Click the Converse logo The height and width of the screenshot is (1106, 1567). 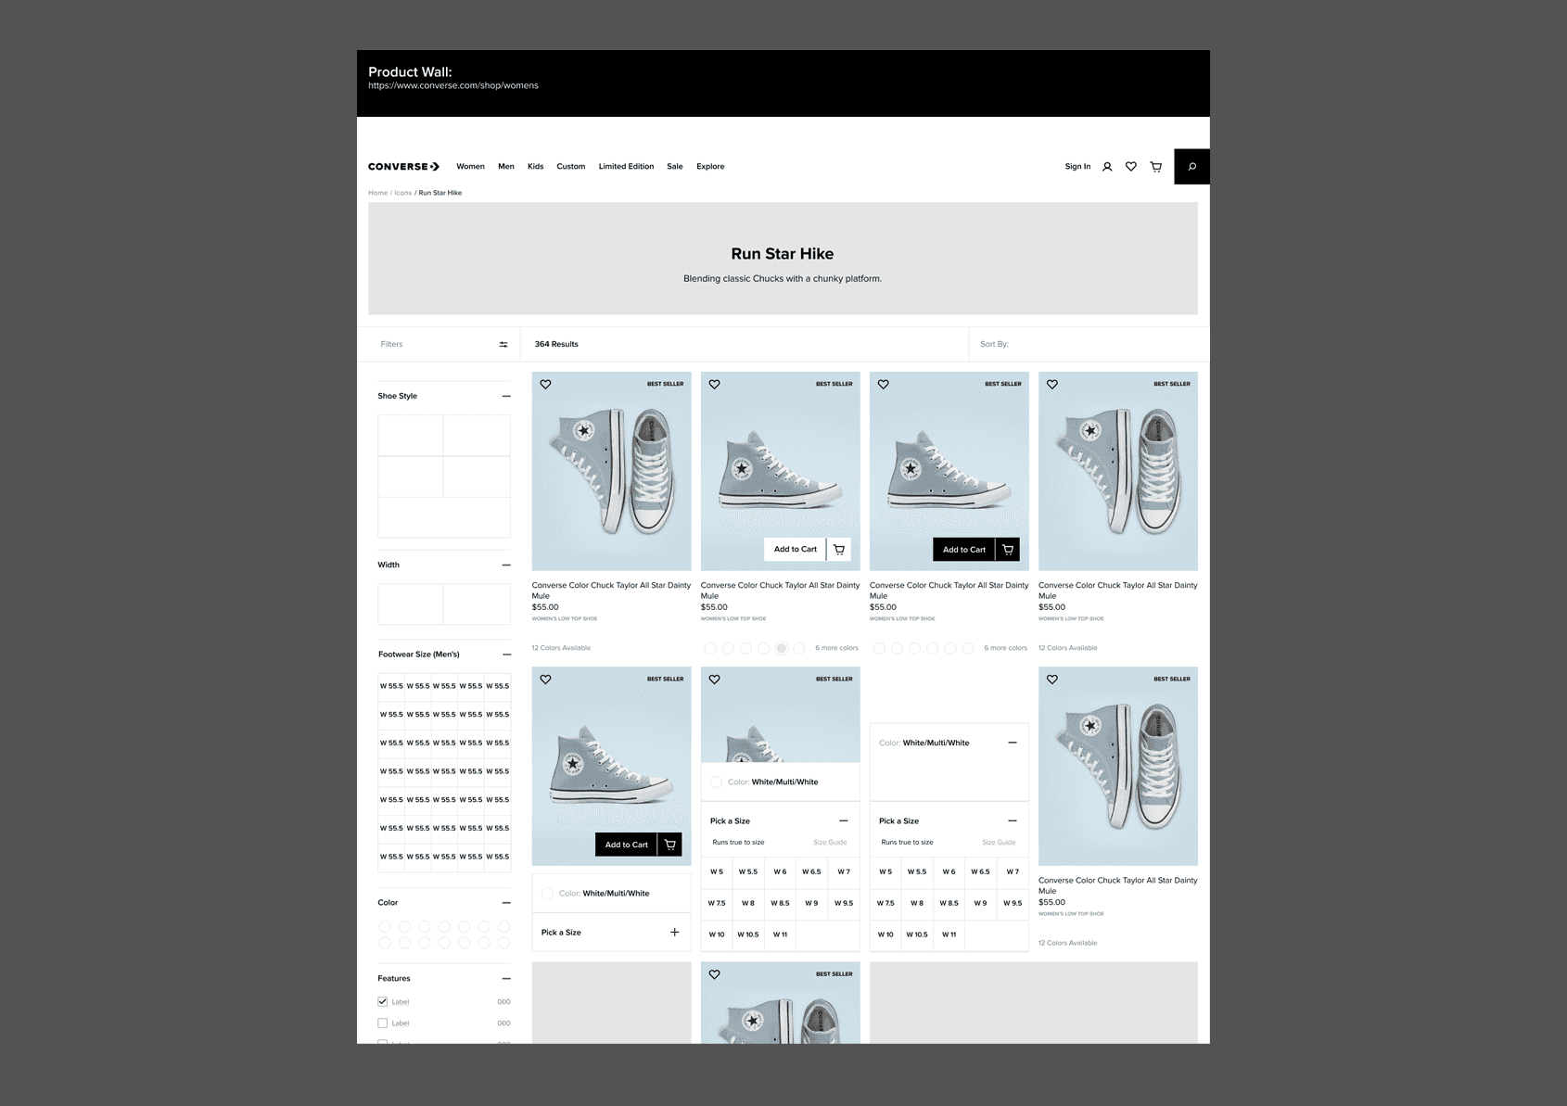click(x=403, y=167)
